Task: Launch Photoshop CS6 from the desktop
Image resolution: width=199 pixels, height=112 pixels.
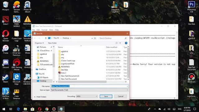Action: click(192, 7)
